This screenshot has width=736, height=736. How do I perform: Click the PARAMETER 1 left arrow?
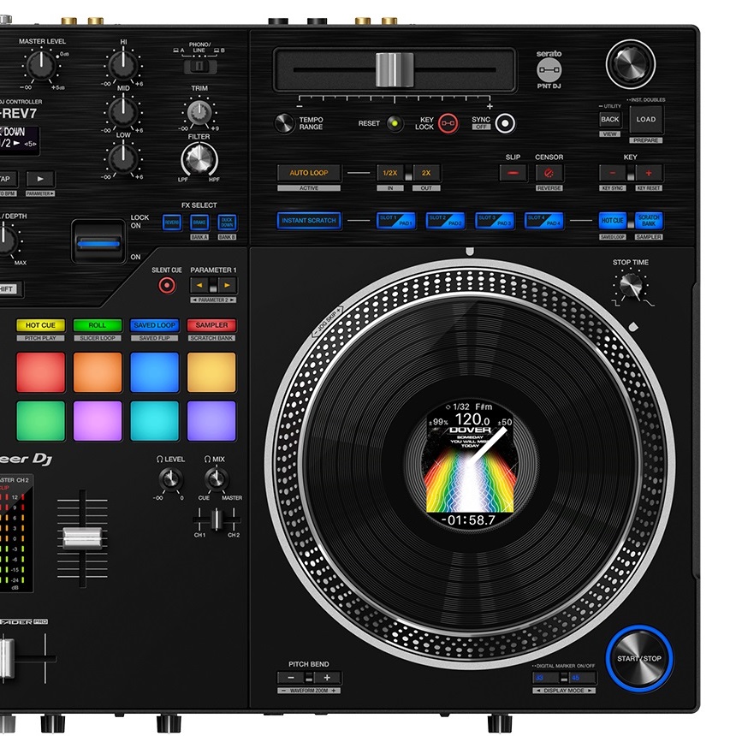pos(199,285)
